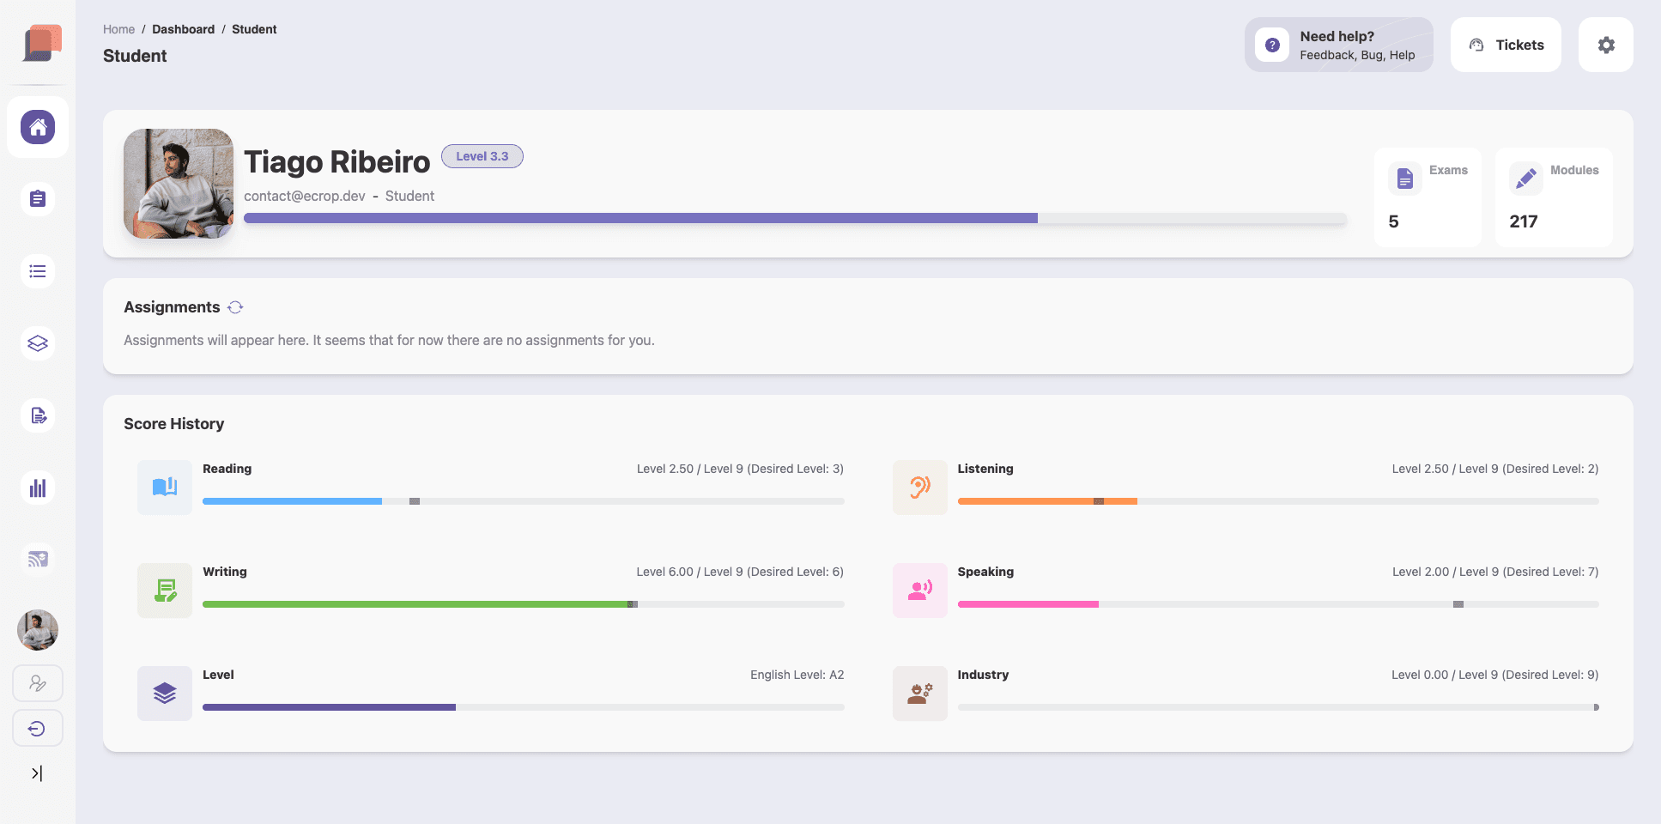1661x824 pixels.
Task: Click the logout icon in sidebar
Action: 38,729
